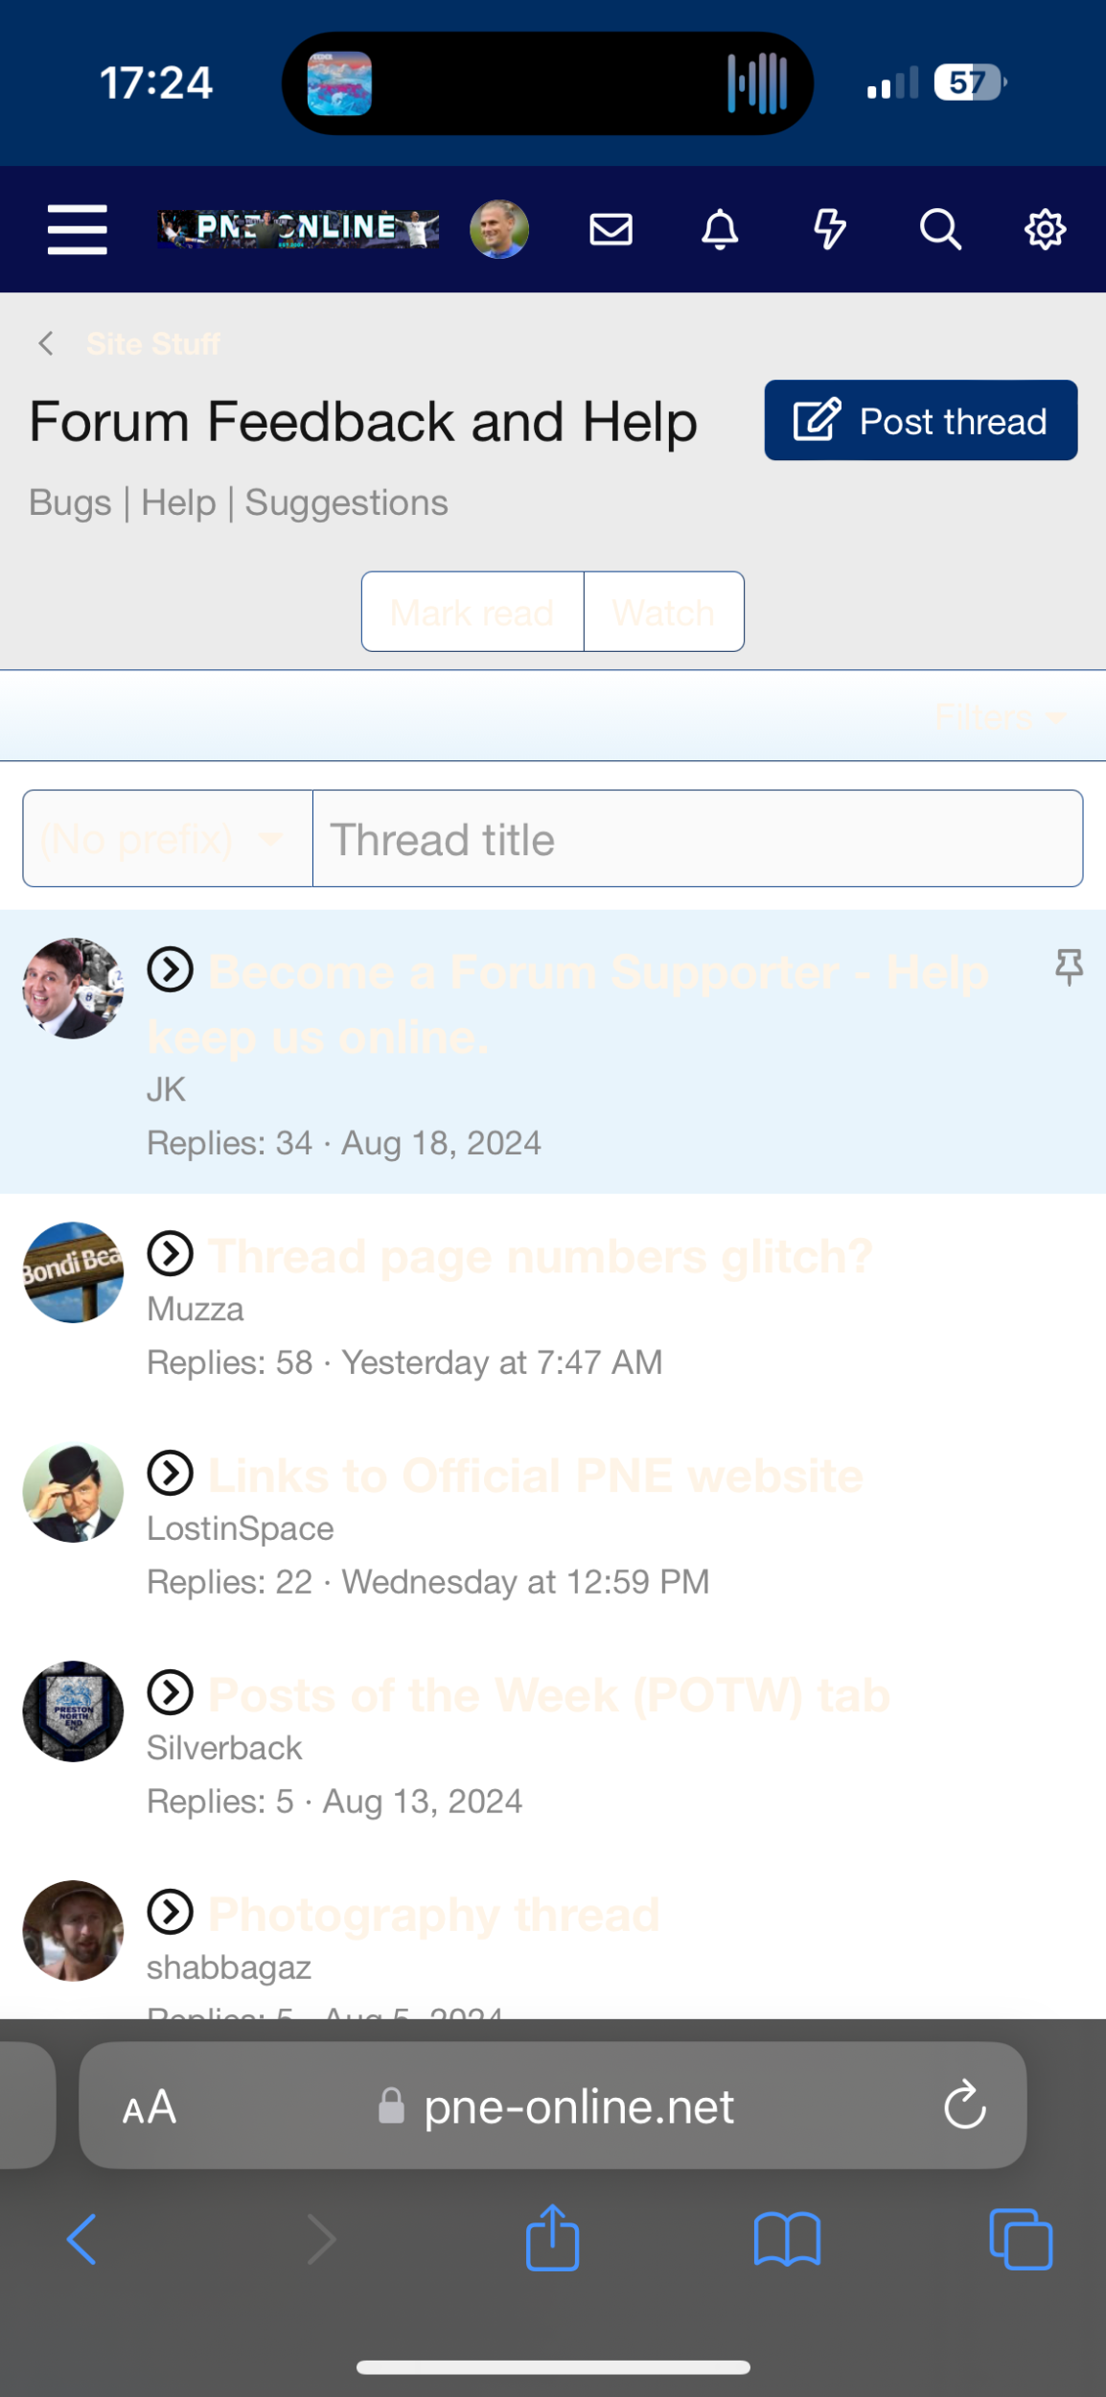Open Safari share sheet icon
The image size is (1106, 2397).
click(553, 2239)
